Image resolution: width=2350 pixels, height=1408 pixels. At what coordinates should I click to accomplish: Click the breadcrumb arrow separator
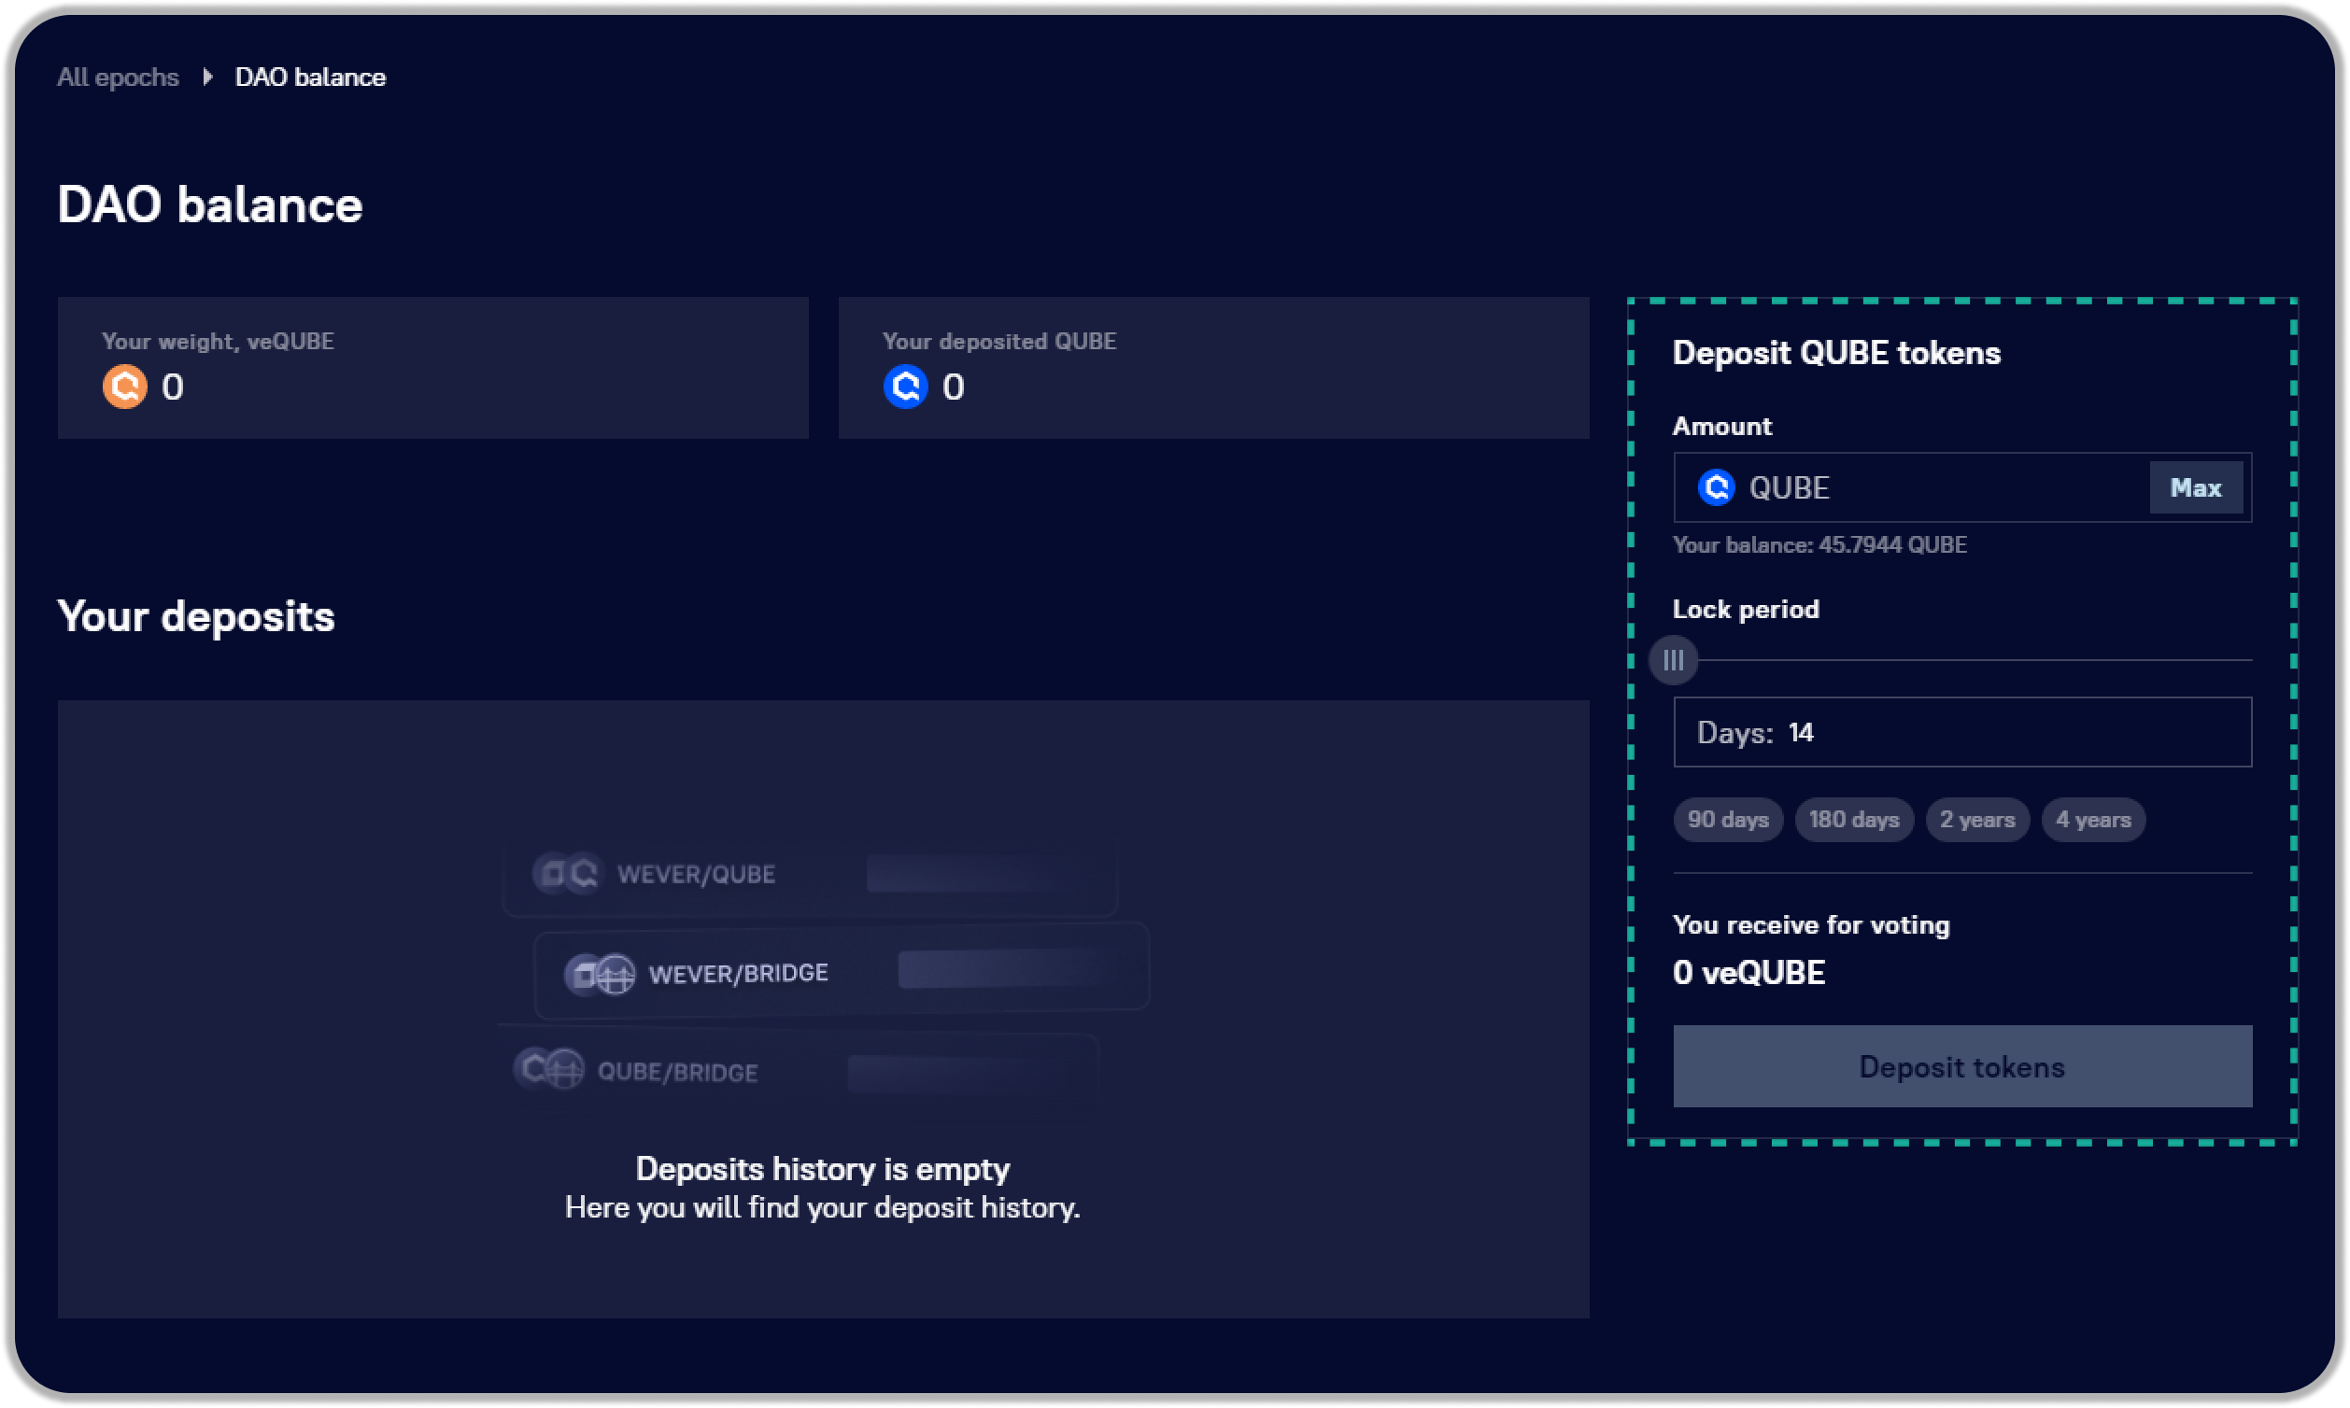(207, 77)
